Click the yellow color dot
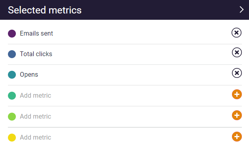This screenshot has height=153, width=249. [x=12, y=138]
